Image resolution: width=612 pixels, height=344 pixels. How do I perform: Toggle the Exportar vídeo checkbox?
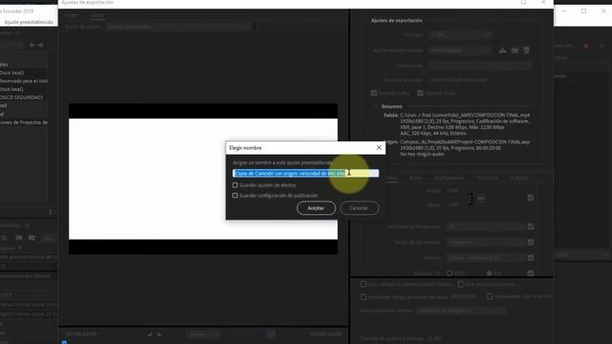(374, 94)
